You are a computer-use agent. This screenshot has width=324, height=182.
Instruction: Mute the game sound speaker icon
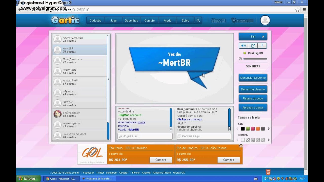tap(243, 46)
